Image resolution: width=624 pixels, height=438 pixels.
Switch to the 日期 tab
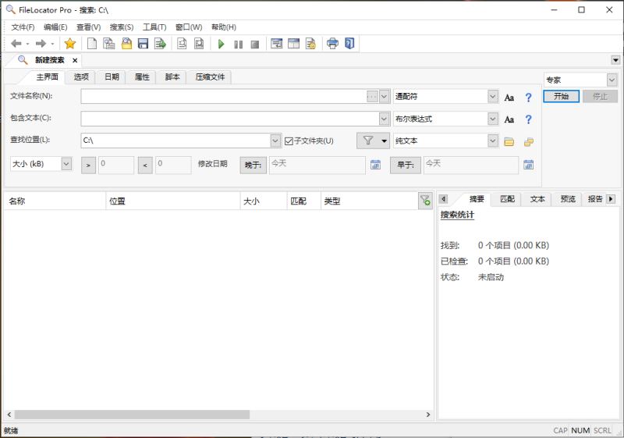click(x=112, y=77)
